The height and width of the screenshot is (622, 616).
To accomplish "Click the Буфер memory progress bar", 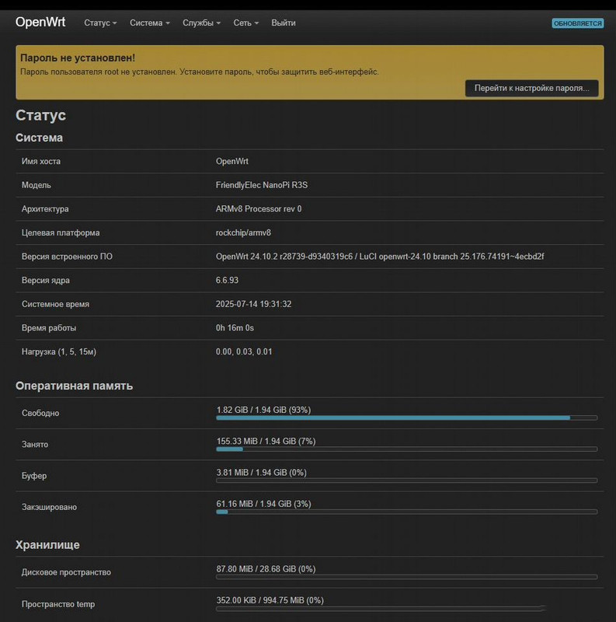I will pos(407,480).
